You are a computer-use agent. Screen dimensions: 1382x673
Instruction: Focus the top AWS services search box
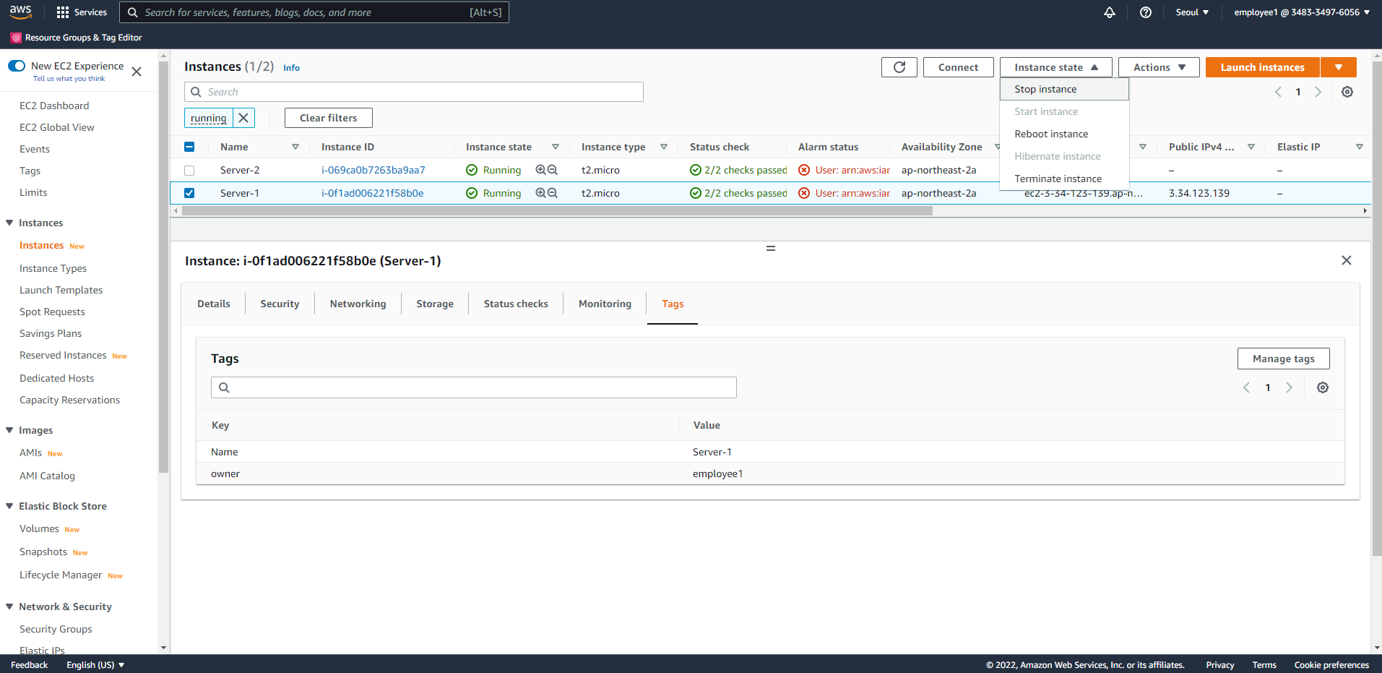point(314,12)
